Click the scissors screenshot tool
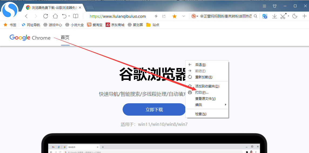309x153 pixels. (283, 16)
